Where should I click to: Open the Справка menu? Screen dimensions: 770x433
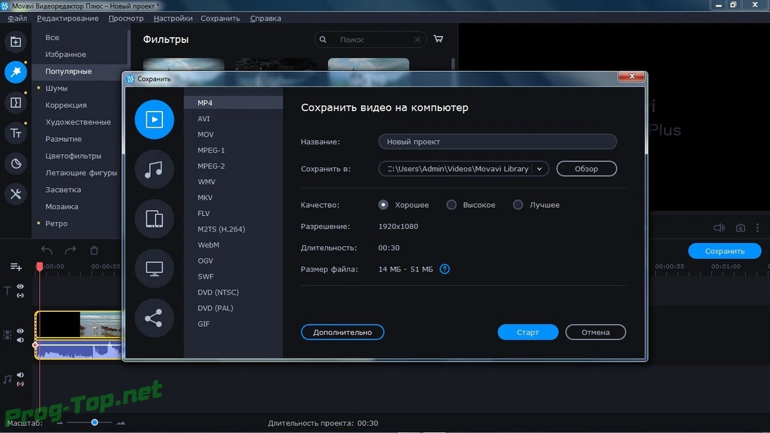coord(266,18)
